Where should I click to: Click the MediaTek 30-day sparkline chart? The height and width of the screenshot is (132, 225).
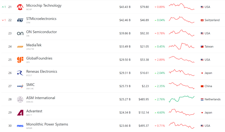click(182, 46)
